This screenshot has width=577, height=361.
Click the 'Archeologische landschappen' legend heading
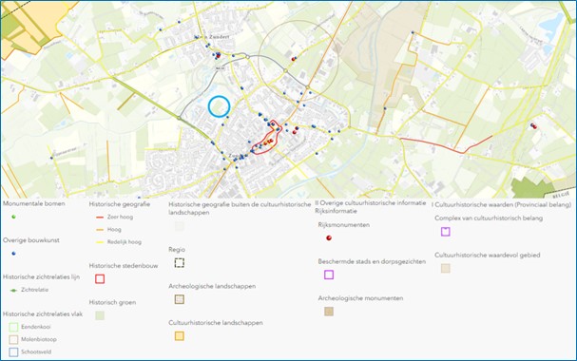pyautogui.click(x=212, y=286)
